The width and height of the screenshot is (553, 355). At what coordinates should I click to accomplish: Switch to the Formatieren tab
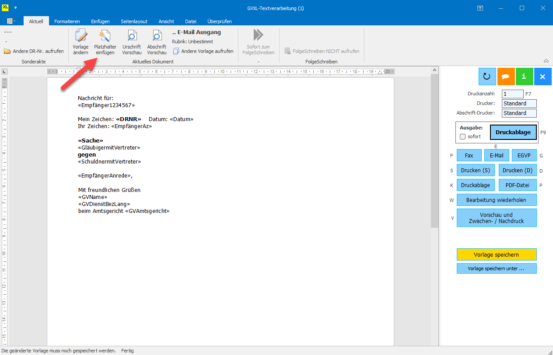coord(67,21)
